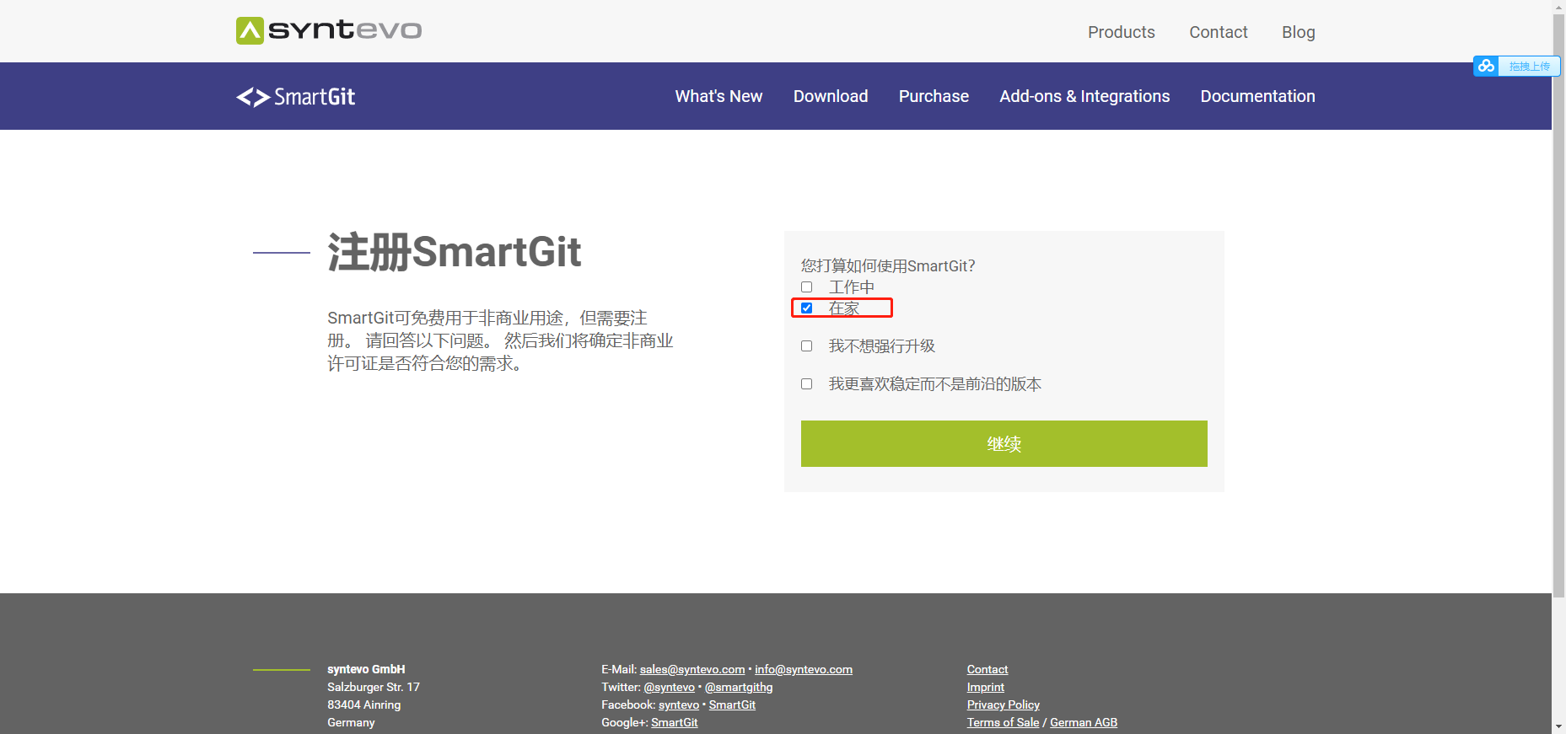Open the syntevo Facebook link
1566x734 pixels.
(x=679, y=705)
